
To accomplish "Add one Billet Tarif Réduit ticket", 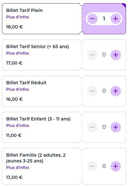I will tap(116, 91).
